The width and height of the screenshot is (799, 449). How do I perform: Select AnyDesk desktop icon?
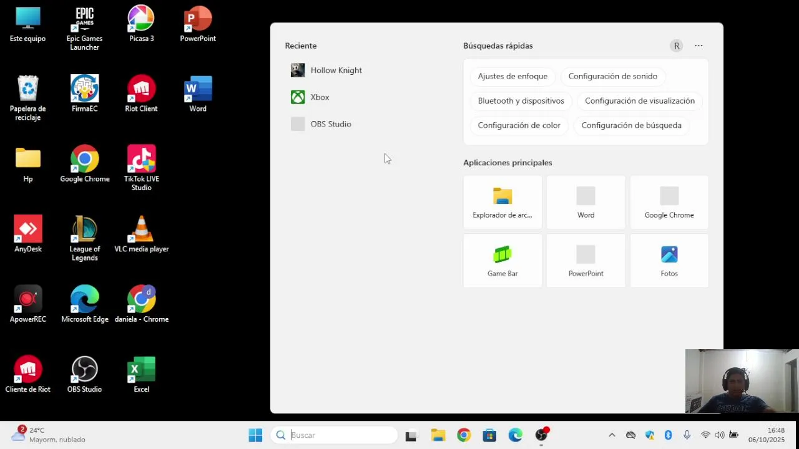coord(27,234)
